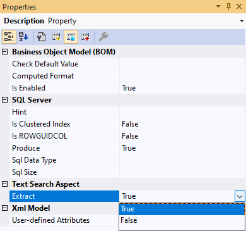Image resolution: width=246 pixels, height=231 pixels.
Task: Click the Is Clustered Index False value
Action: (x=182, y=124)
